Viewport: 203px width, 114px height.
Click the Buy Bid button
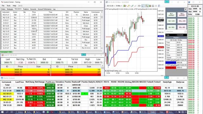tap(171, 27)
